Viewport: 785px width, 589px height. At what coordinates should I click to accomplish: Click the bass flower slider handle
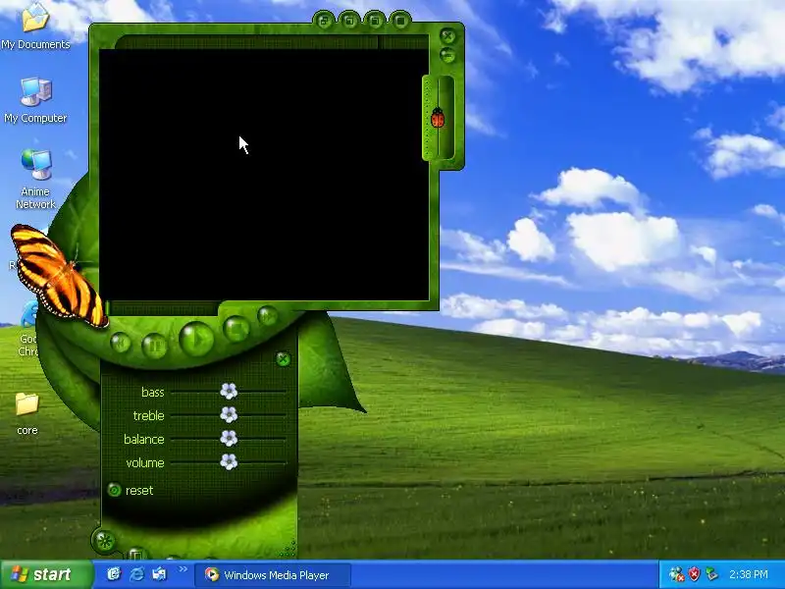click(x=229, y=391)
